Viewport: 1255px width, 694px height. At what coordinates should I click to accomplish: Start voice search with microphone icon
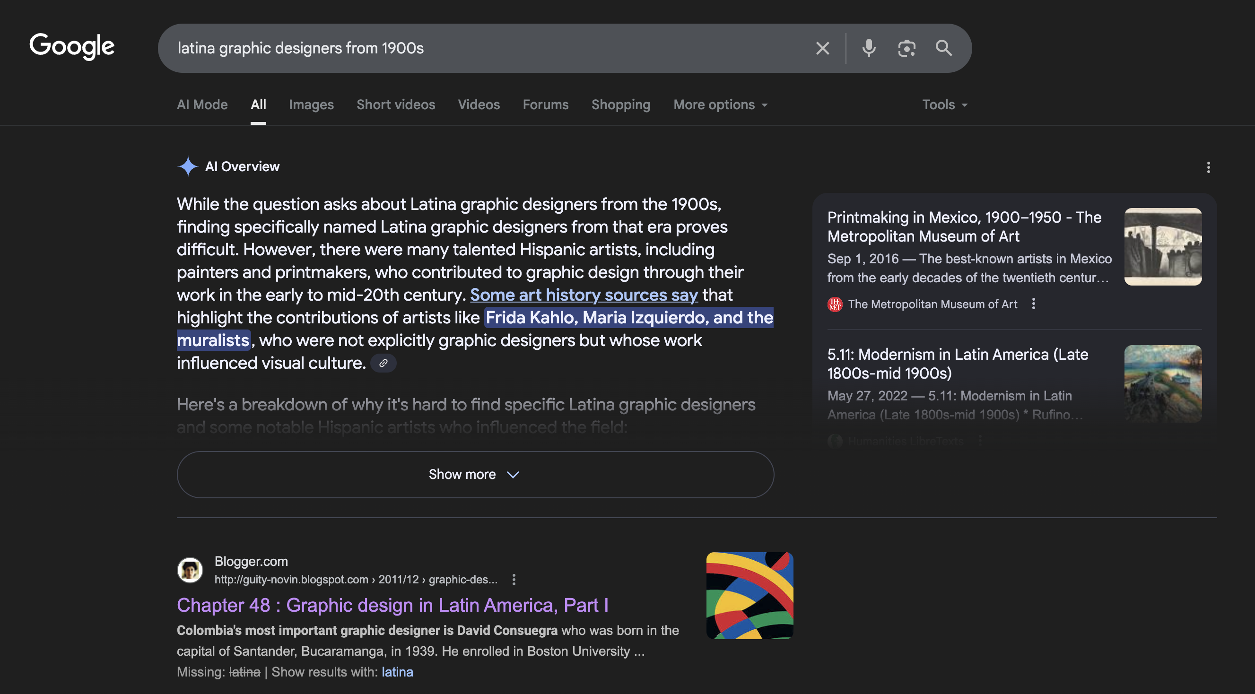[x=869, y=48]
